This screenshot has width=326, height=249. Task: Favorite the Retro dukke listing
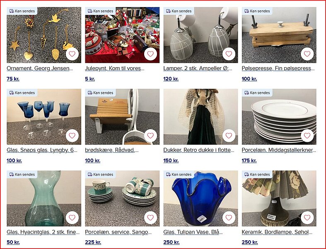(229, 136)
